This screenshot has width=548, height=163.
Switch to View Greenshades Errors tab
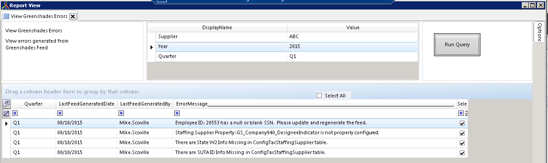click(39, 16)
